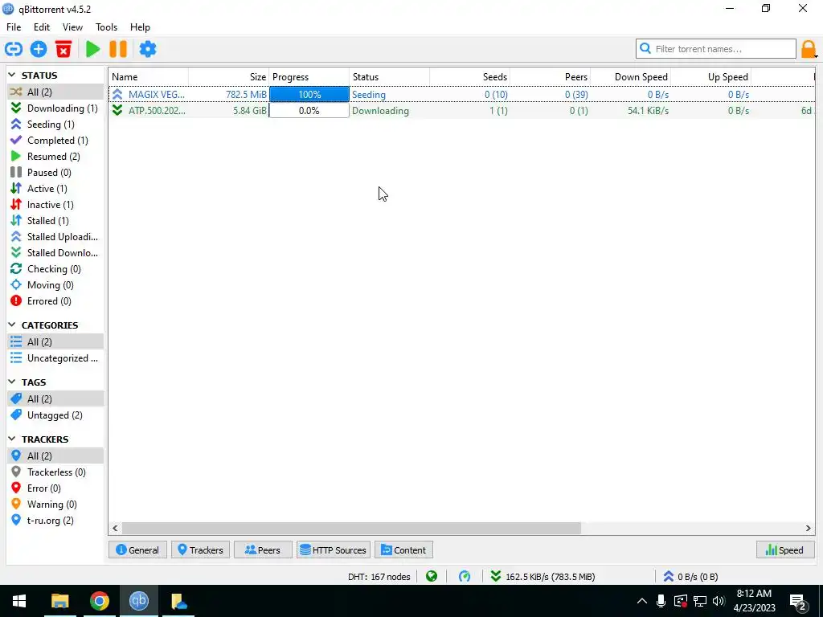This screenshot has height=617, width=823.
Task: Collapse the STATUS section
Action: (12, 76)
